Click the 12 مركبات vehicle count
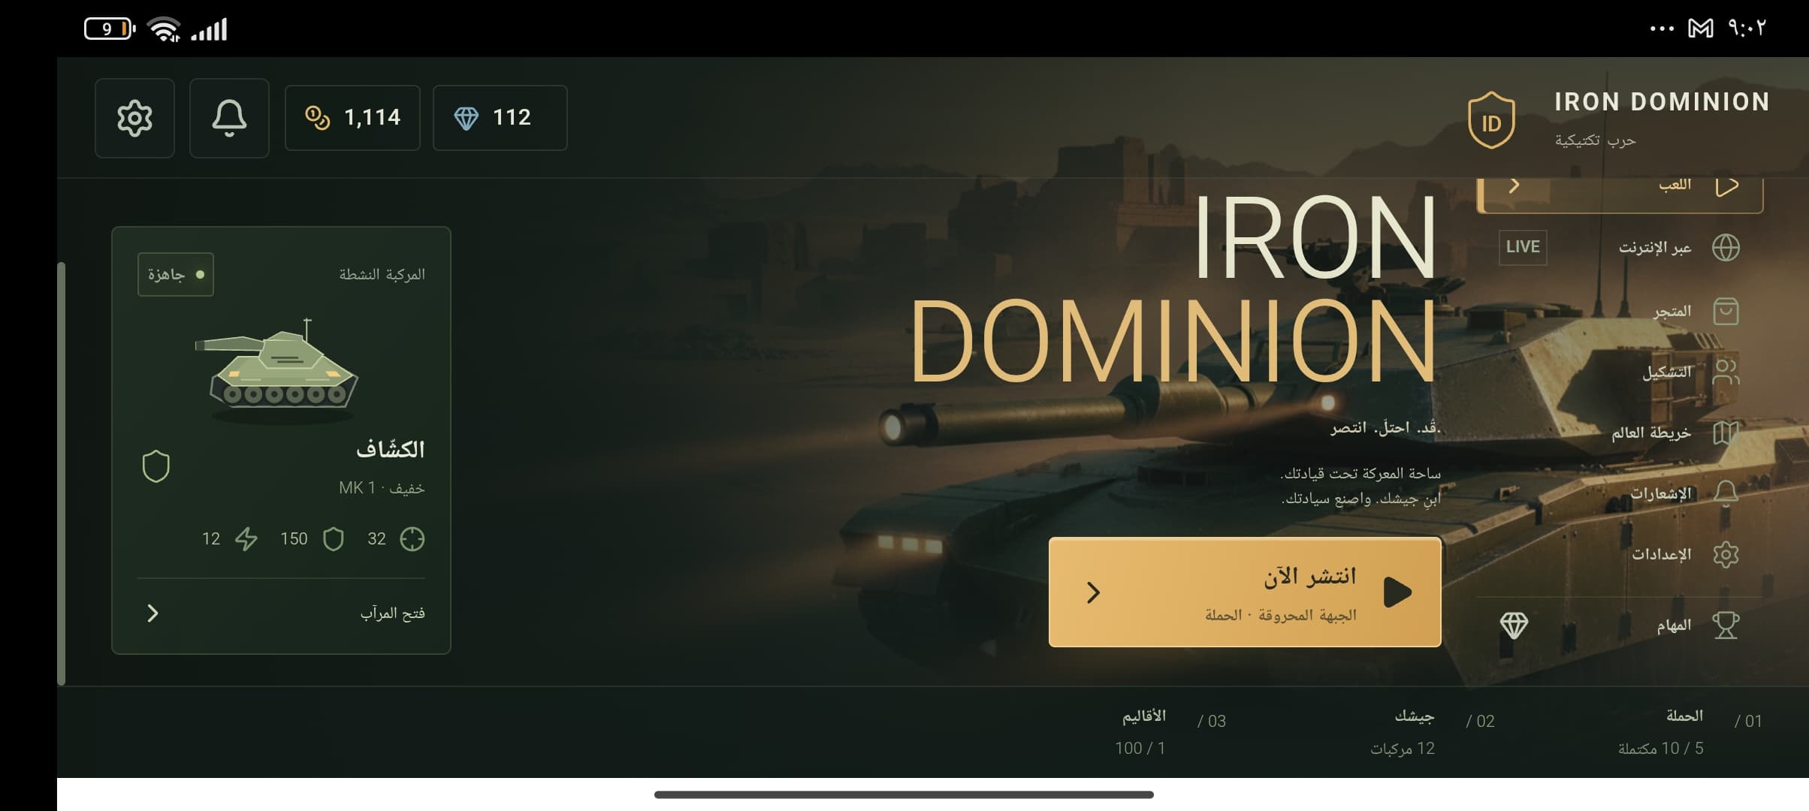This screenshot has height=811, width=1809. [x=1403, y=749]
